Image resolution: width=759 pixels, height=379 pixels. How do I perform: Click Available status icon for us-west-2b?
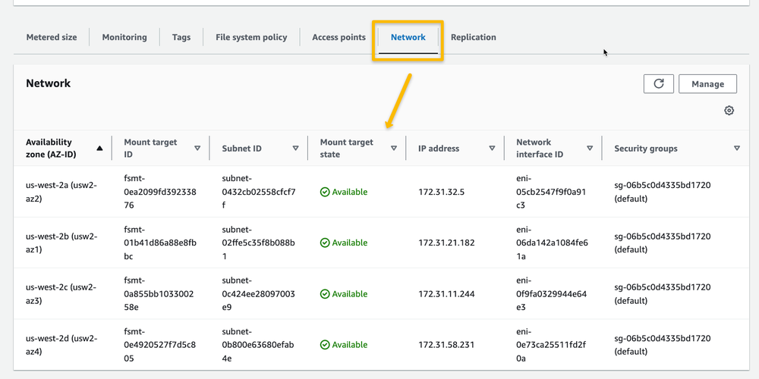(x=325, y=243)
